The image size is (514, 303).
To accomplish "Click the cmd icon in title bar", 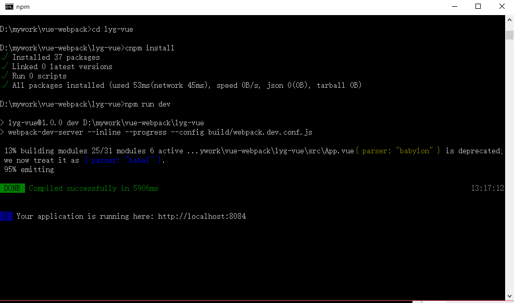I will coord(9,7).
